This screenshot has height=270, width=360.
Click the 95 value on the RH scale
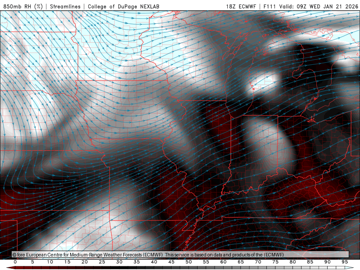click(345, 262)
